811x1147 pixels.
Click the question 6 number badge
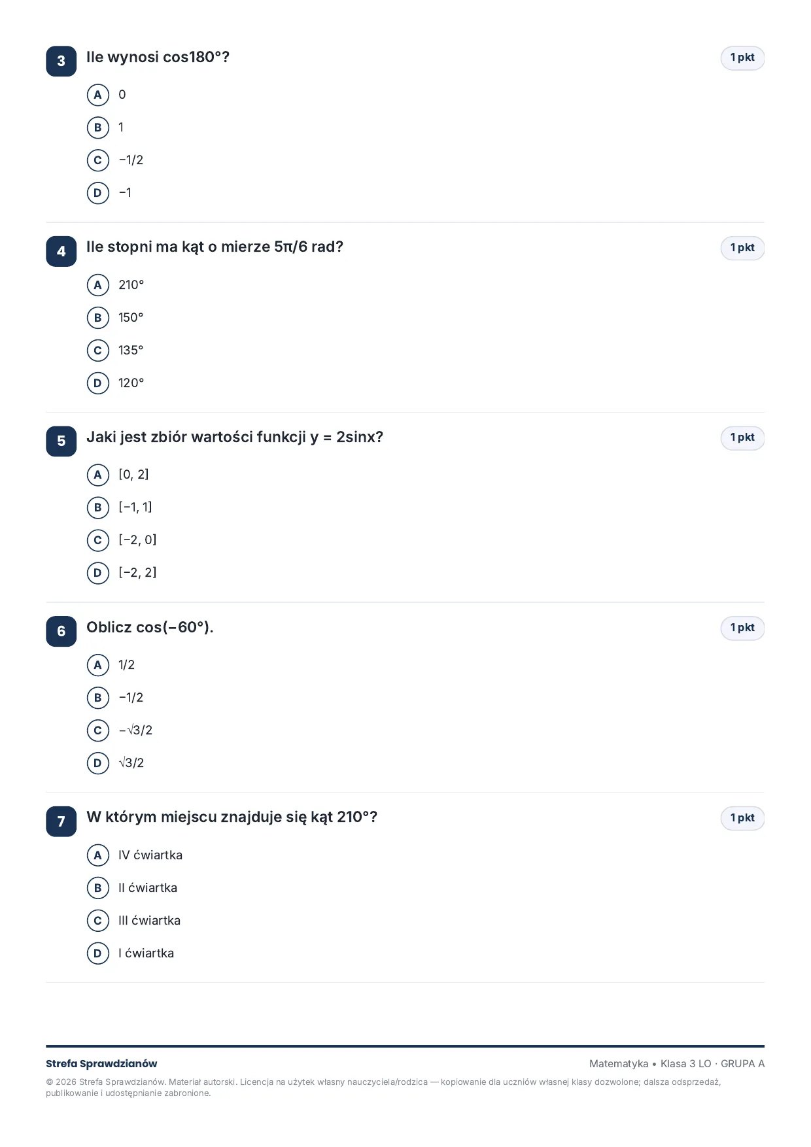click(61, 631)
